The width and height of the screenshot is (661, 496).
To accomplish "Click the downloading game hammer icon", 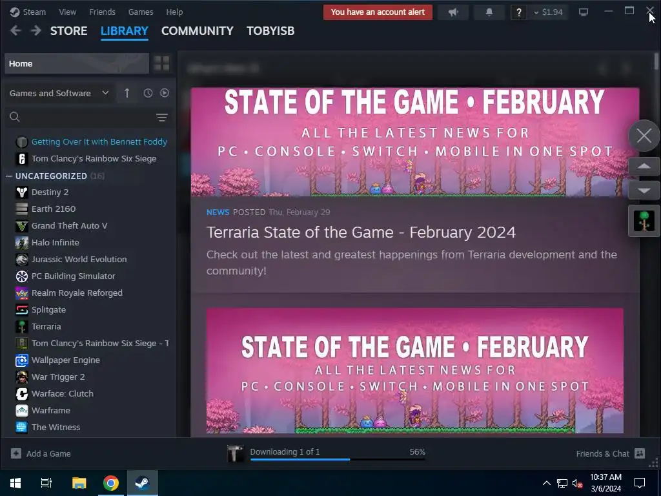I will (235, 453).
